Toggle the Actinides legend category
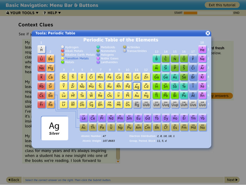The height and width of the screenshot is (185, 246). (x=132, y=47)
